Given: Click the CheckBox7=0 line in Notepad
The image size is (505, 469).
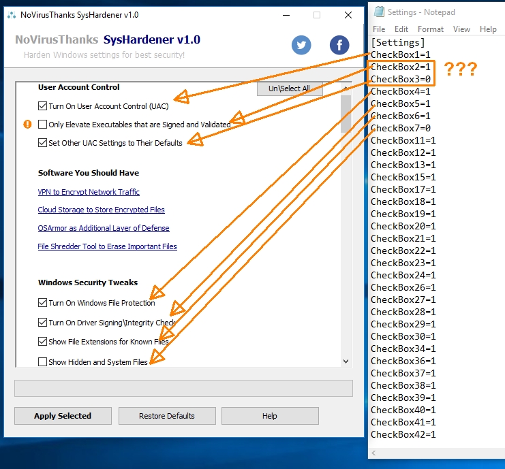Looking at the screenshot, I should click(x=401, y=129).
